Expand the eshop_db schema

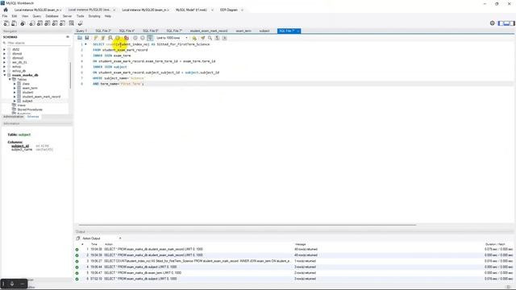5,71
